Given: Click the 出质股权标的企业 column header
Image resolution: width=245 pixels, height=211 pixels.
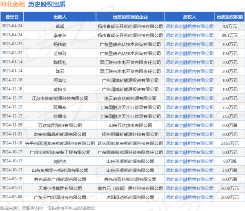Looking at the screenshot, I should click(130, 17).
